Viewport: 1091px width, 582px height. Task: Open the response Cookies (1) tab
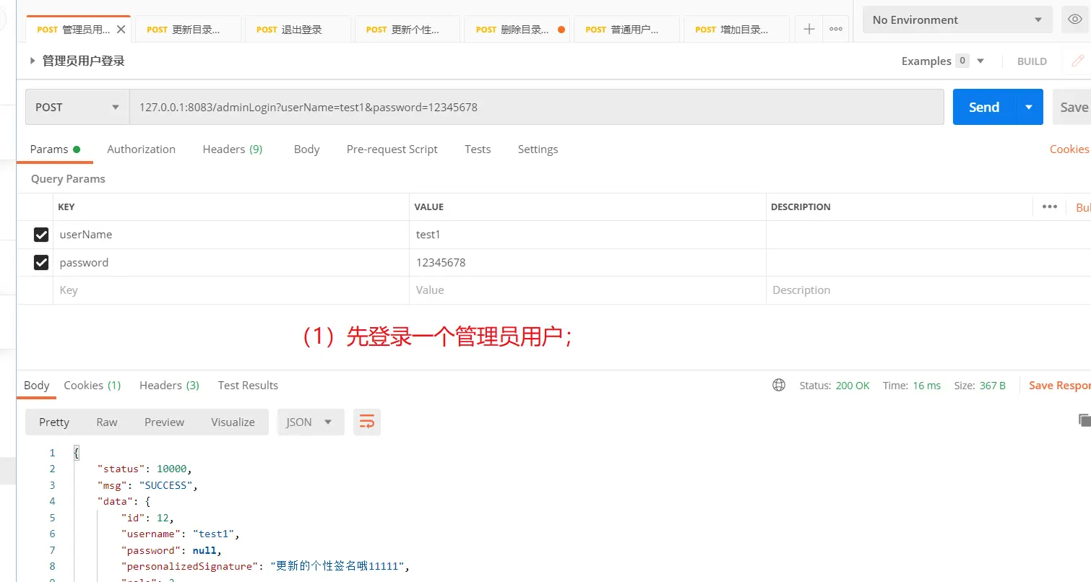(92, 386)
